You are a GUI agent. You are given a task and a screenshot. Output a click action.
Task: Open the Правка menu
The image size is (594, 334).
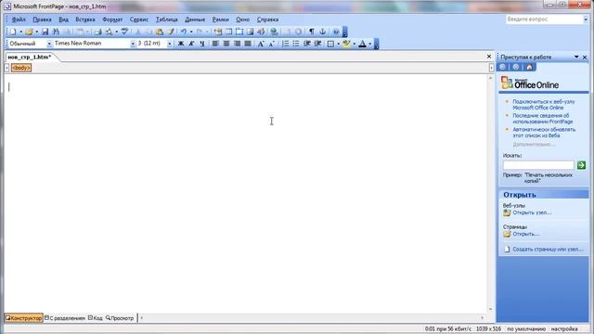(x=42, y=19)
